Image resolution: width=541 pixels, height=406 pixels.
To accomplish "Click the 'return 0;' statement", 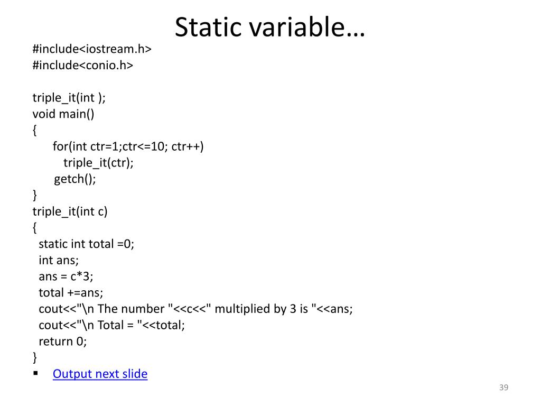I will [x=63, y=342].
